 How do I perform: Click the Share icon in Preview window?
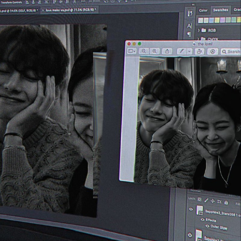(167, 51)
